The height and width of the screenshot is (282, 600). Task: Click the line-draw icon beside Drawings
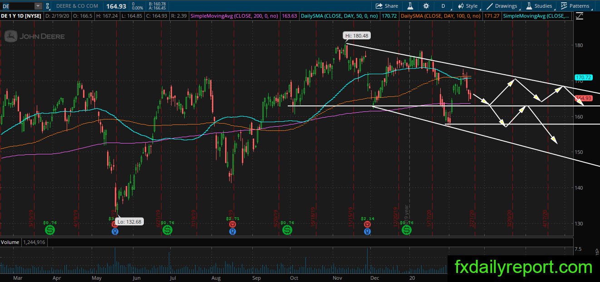(490, 6)
